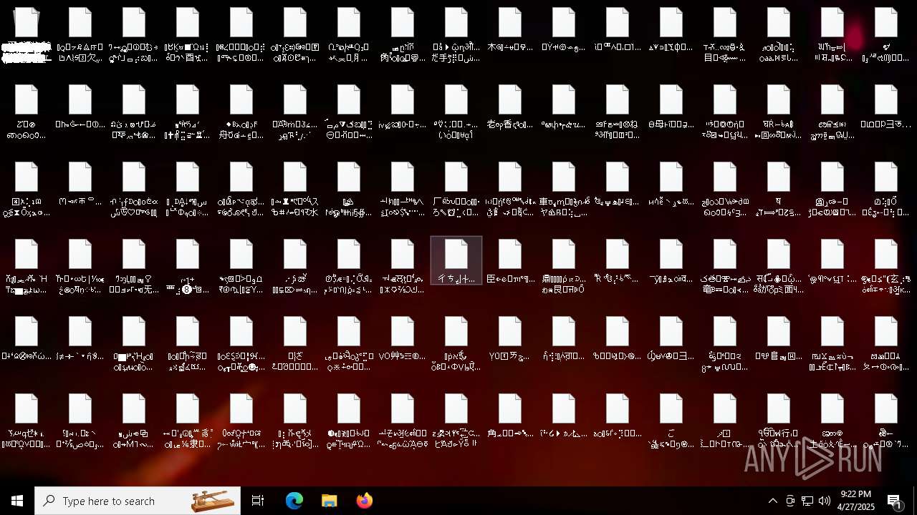Open the Start menu
Image resolution: width=917 pixels, height=515 pixels.
pyautogui.click(x=17, y=501)
